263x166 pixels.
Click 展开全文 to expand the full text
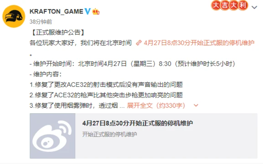[140, 106]
